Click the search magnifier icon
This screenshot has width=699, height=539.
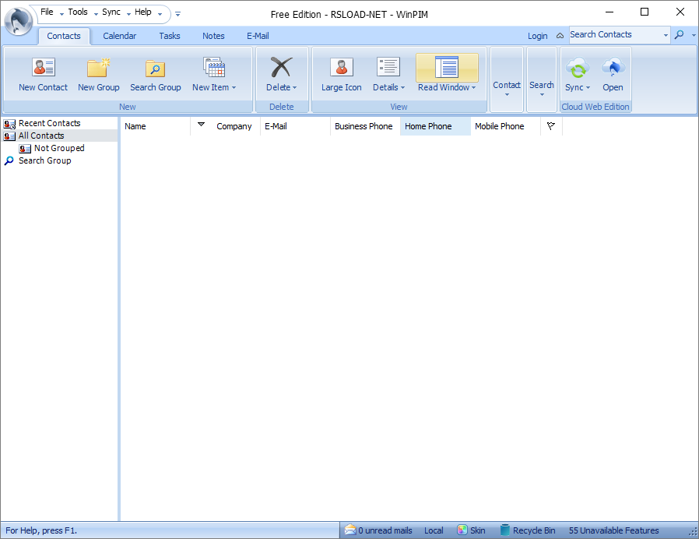pos(679,34)
